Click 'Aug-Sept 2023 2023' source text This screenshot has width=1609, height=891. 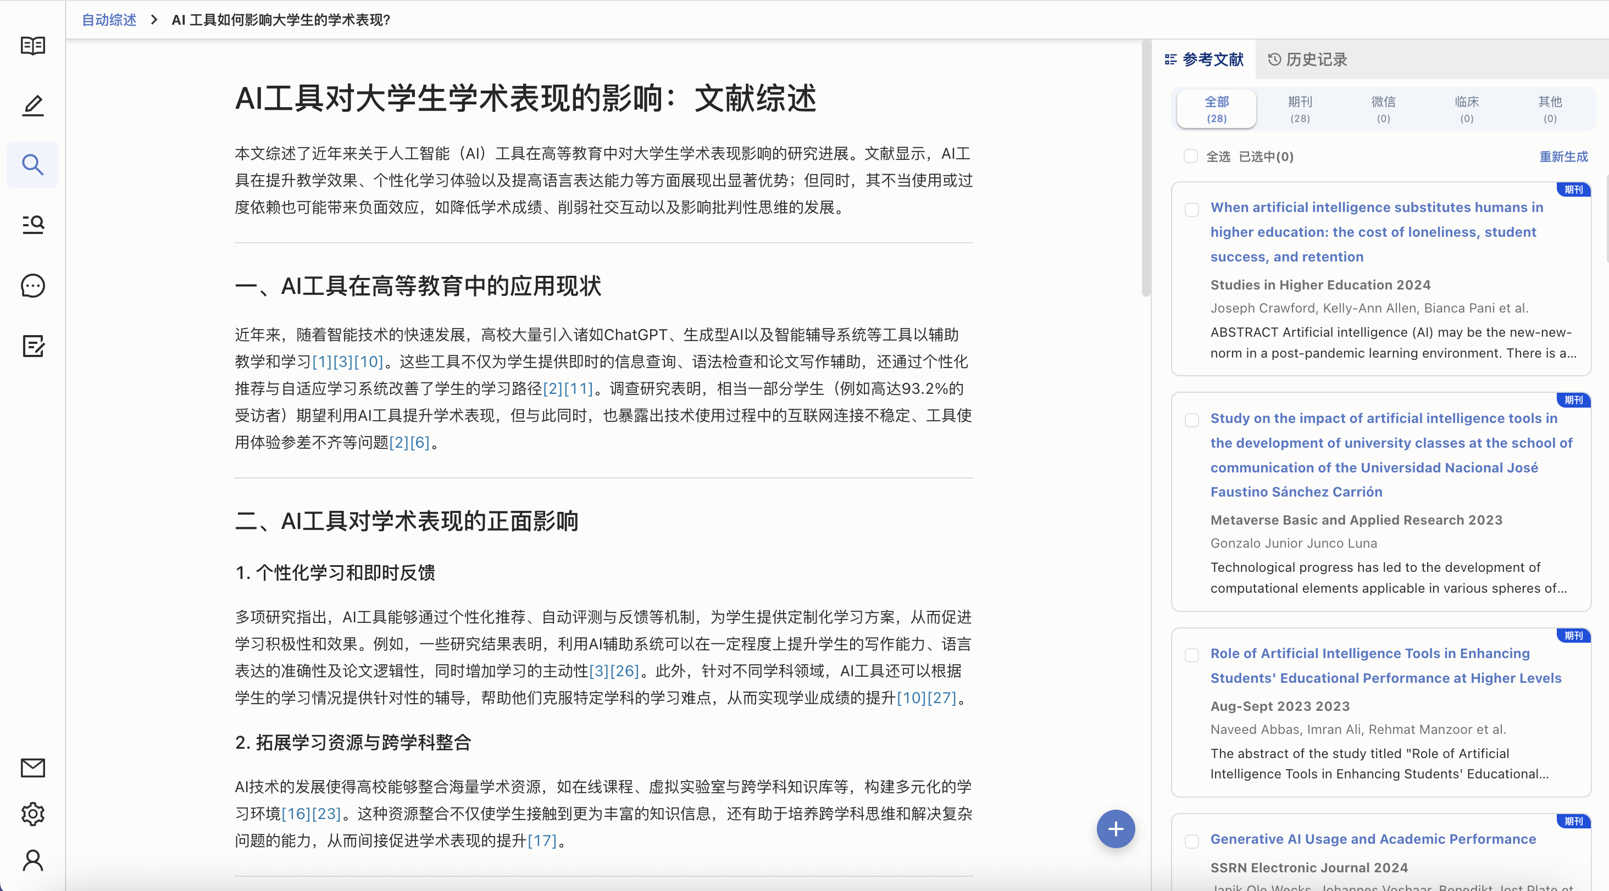[x=1280, y=706]
